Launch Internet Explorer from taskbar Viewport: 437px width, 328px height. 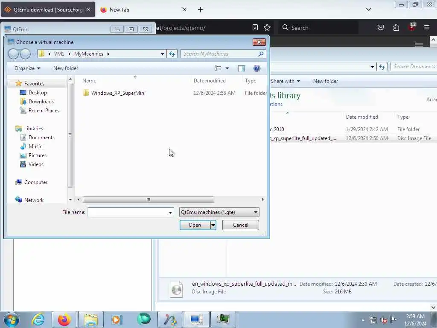(x=38, y=319)
